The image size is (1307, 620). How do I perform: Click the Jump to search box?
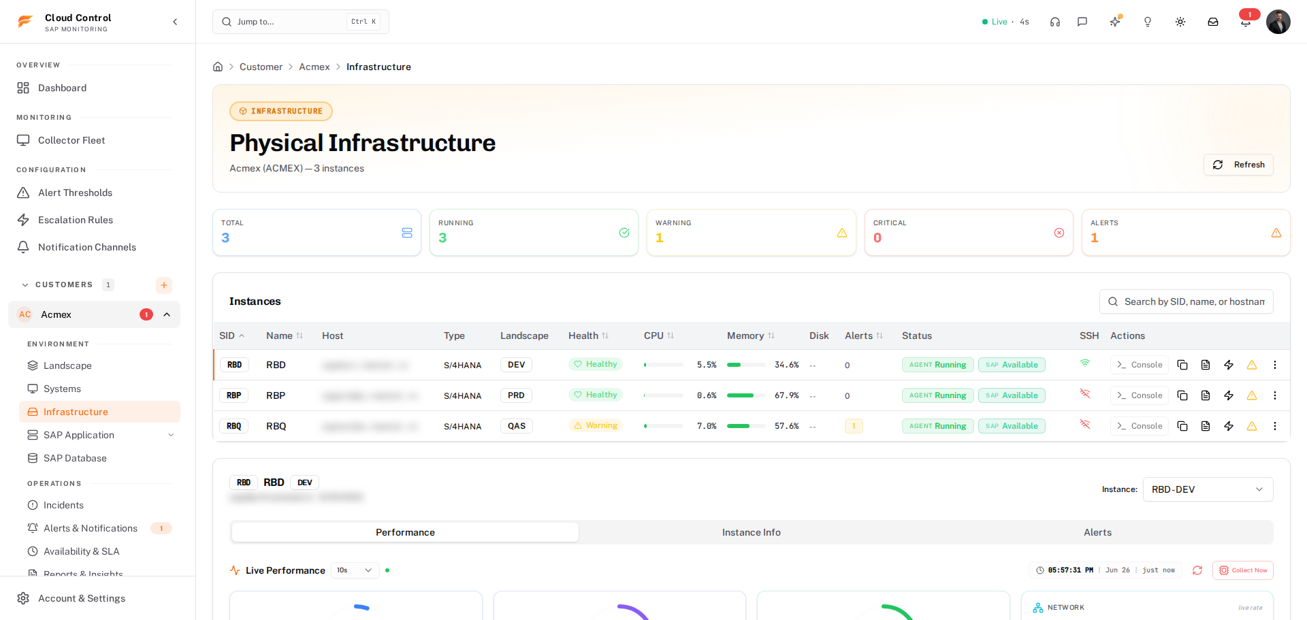tap(301, 22)
